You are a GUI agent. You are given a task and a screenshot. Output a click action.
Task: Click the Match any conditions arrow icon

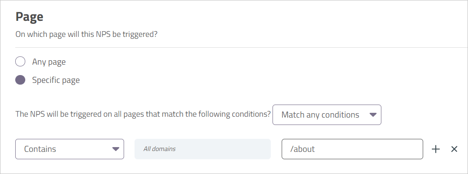373,115
